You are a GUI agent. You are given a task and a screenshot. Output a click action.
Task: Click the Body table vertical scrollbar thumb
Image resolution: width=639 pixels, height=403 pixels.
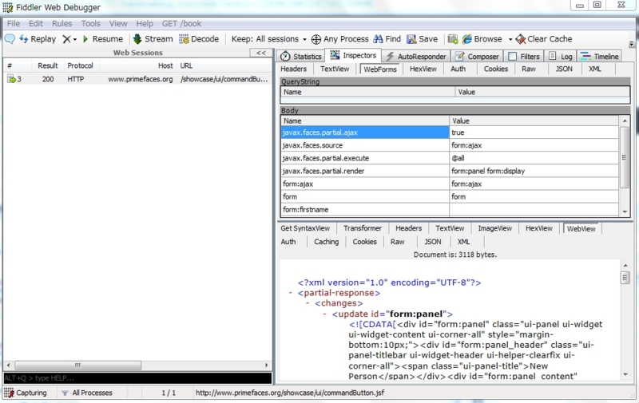point(625,157)
